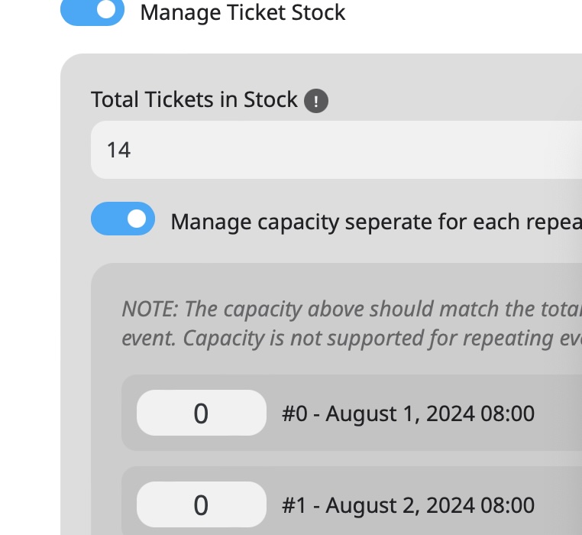Click the white knob of Manage Ticket Stock switch
This screenshot has width=582, height=535.
tap(107, 9)
